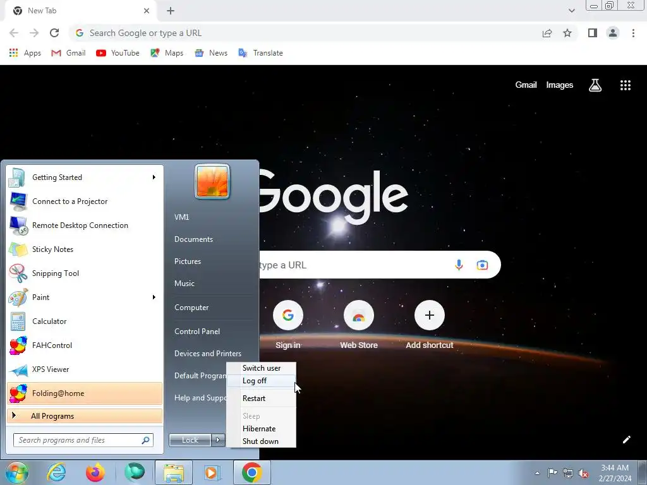Open the YouTube bookmark
This screenshot has width=647, height=485.
(x=118, y=53)
